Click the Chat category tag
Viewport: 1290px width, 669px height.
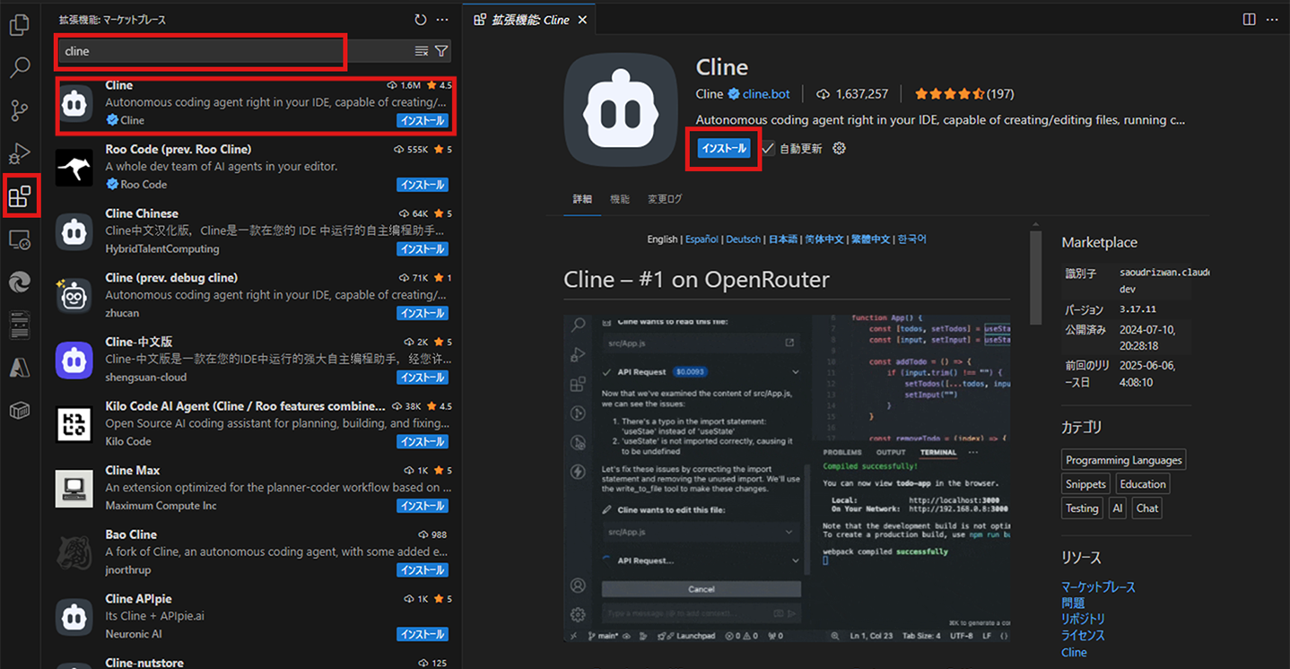[x=1146, y=508]
